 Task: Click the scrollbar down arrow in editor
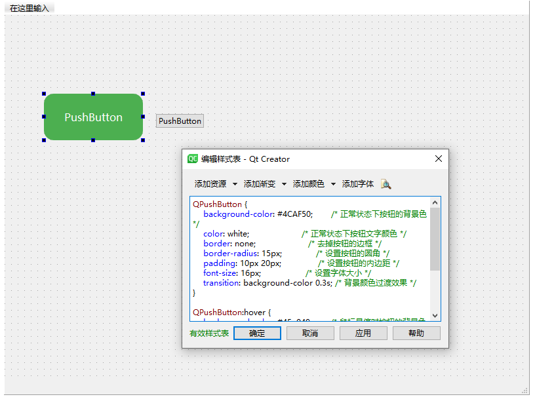pyautogui.click(x=435, y=315)
